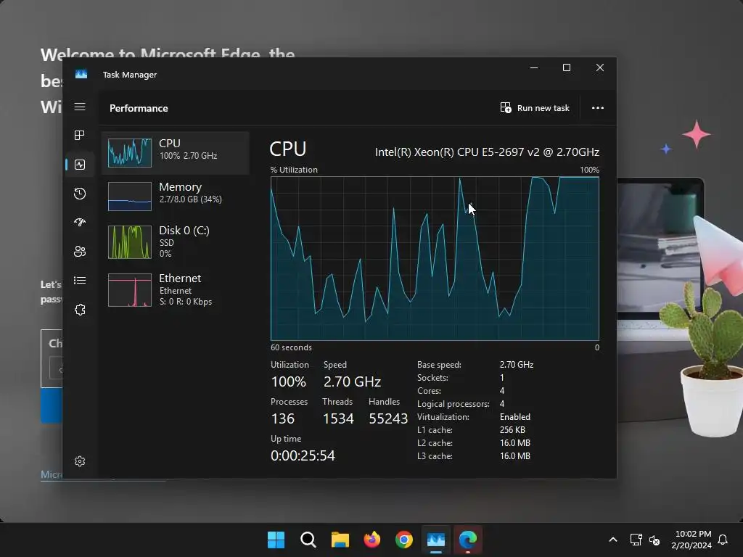The width and height of the screenshot is (743, 557).
Task: Click the Threads count '1534'
Action: 338,418
